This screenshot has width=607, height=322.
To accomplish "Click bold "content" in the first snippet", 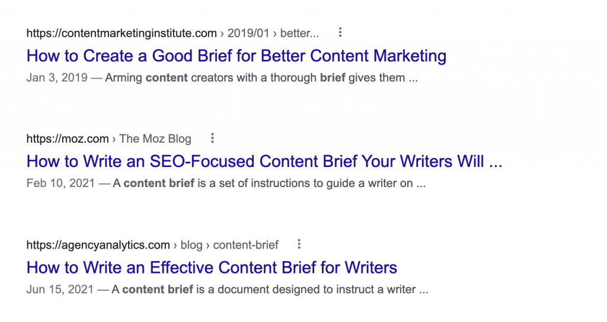I will (x=166, y=78).
